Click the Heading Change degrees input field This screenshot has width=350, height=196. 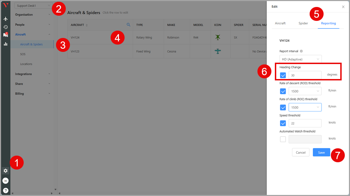coord(305,75)
